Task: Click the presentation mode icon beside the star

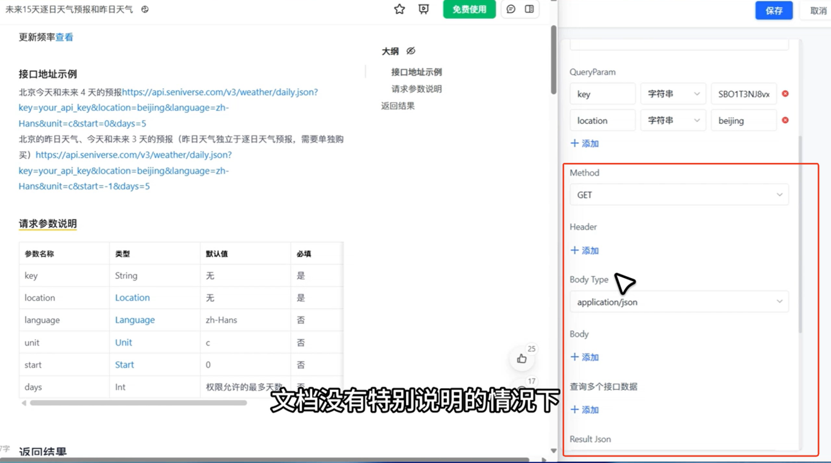Action: click(x=424, y=9)
